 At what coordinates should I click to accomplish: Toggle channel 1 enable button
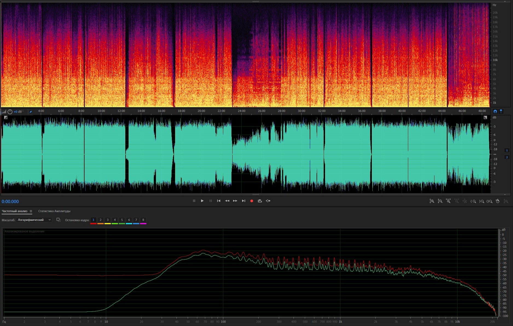[x=507, y=150]
